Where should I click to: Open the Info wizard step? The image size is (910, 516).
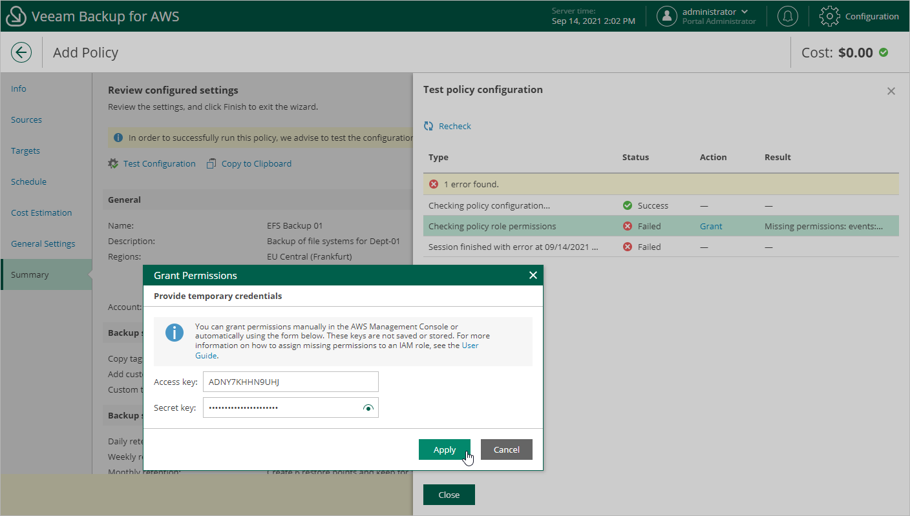pyautogui.click(x=19, y=88)
